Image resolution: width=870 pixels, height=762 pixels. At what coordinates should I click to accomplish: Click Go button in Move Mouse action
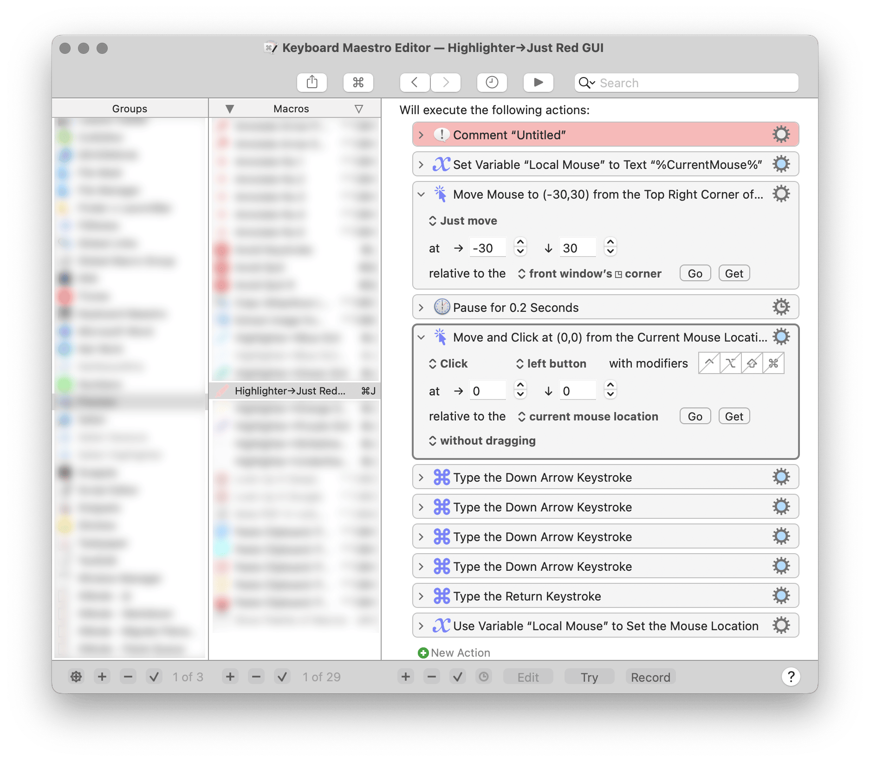[x=695, y=274]
